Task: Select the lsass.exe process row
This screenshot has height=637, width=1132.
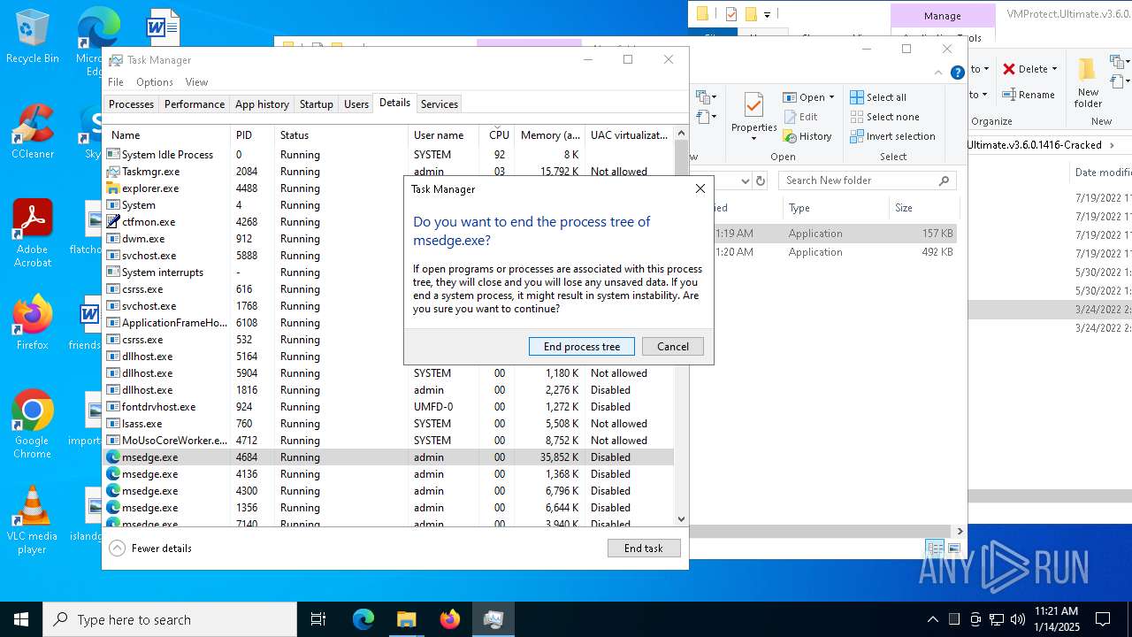Action: click(x=389, y=424)
